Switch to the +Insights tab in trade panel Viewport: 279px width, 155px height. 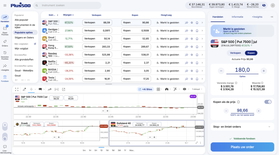click(x=257, y=17)
